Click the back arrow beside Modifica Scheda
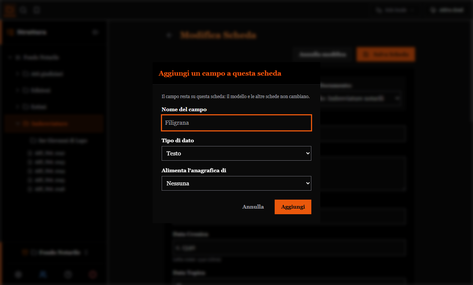Image resolution: width=473 pixels, height=285 pixels. 169,35
